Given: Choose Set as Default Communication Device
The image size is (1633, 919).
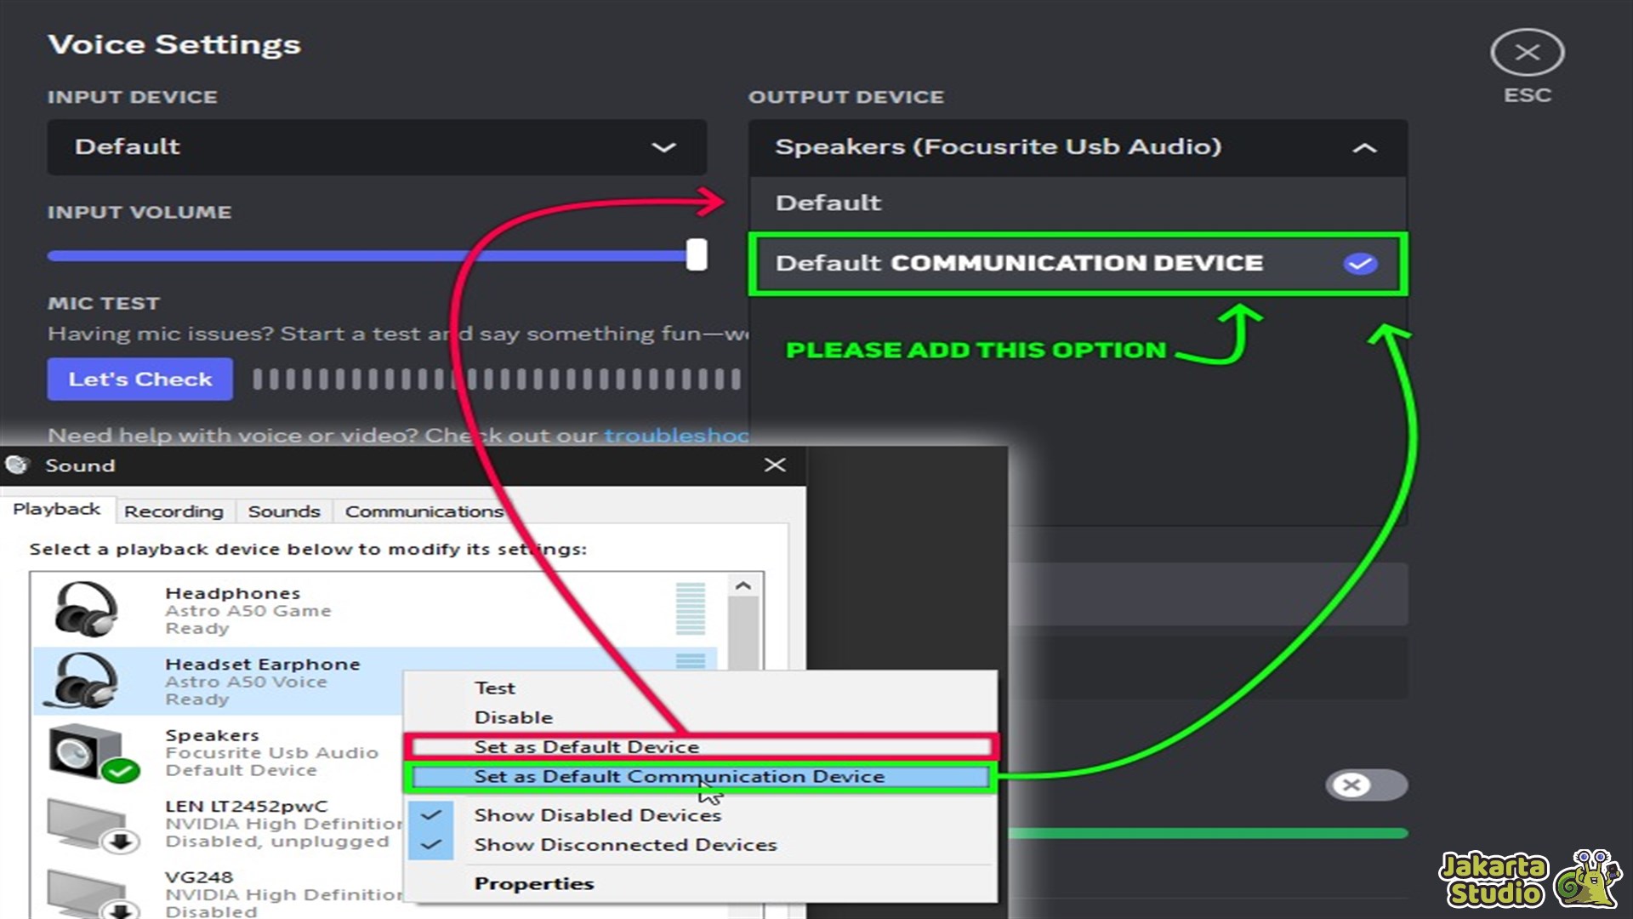Looking at the screenshot, I should 679,777.
